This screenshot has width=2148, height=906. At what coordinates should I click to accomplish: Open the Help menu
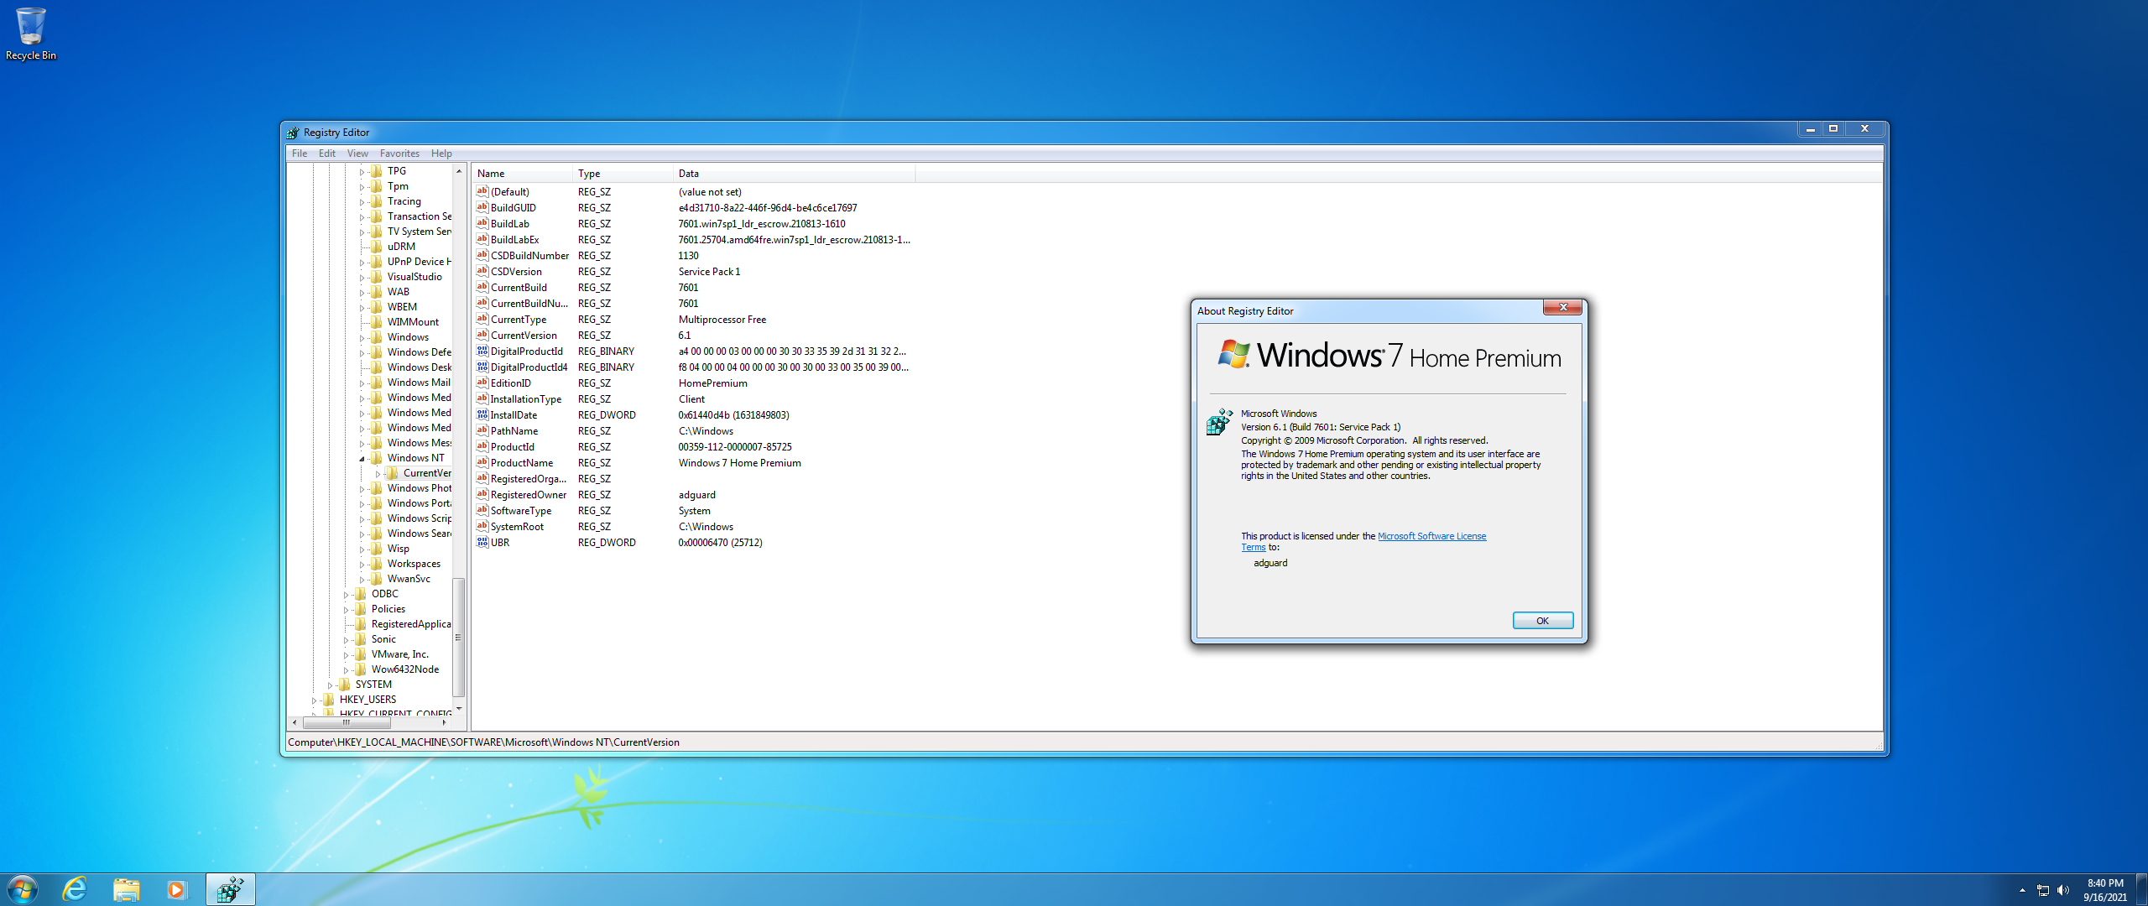click(x=441, y=154)
